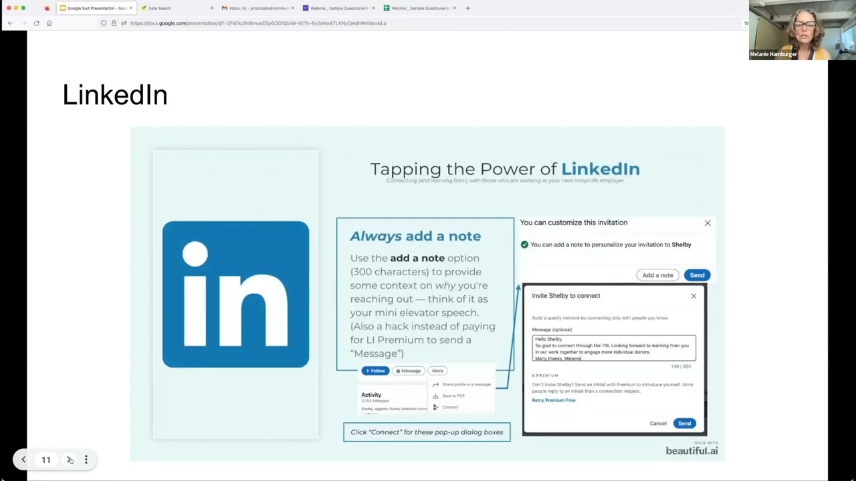Click the Message button on profile
Image resolution: width=856 pixels, height=481 pixels.
click(x=409, y=371)
